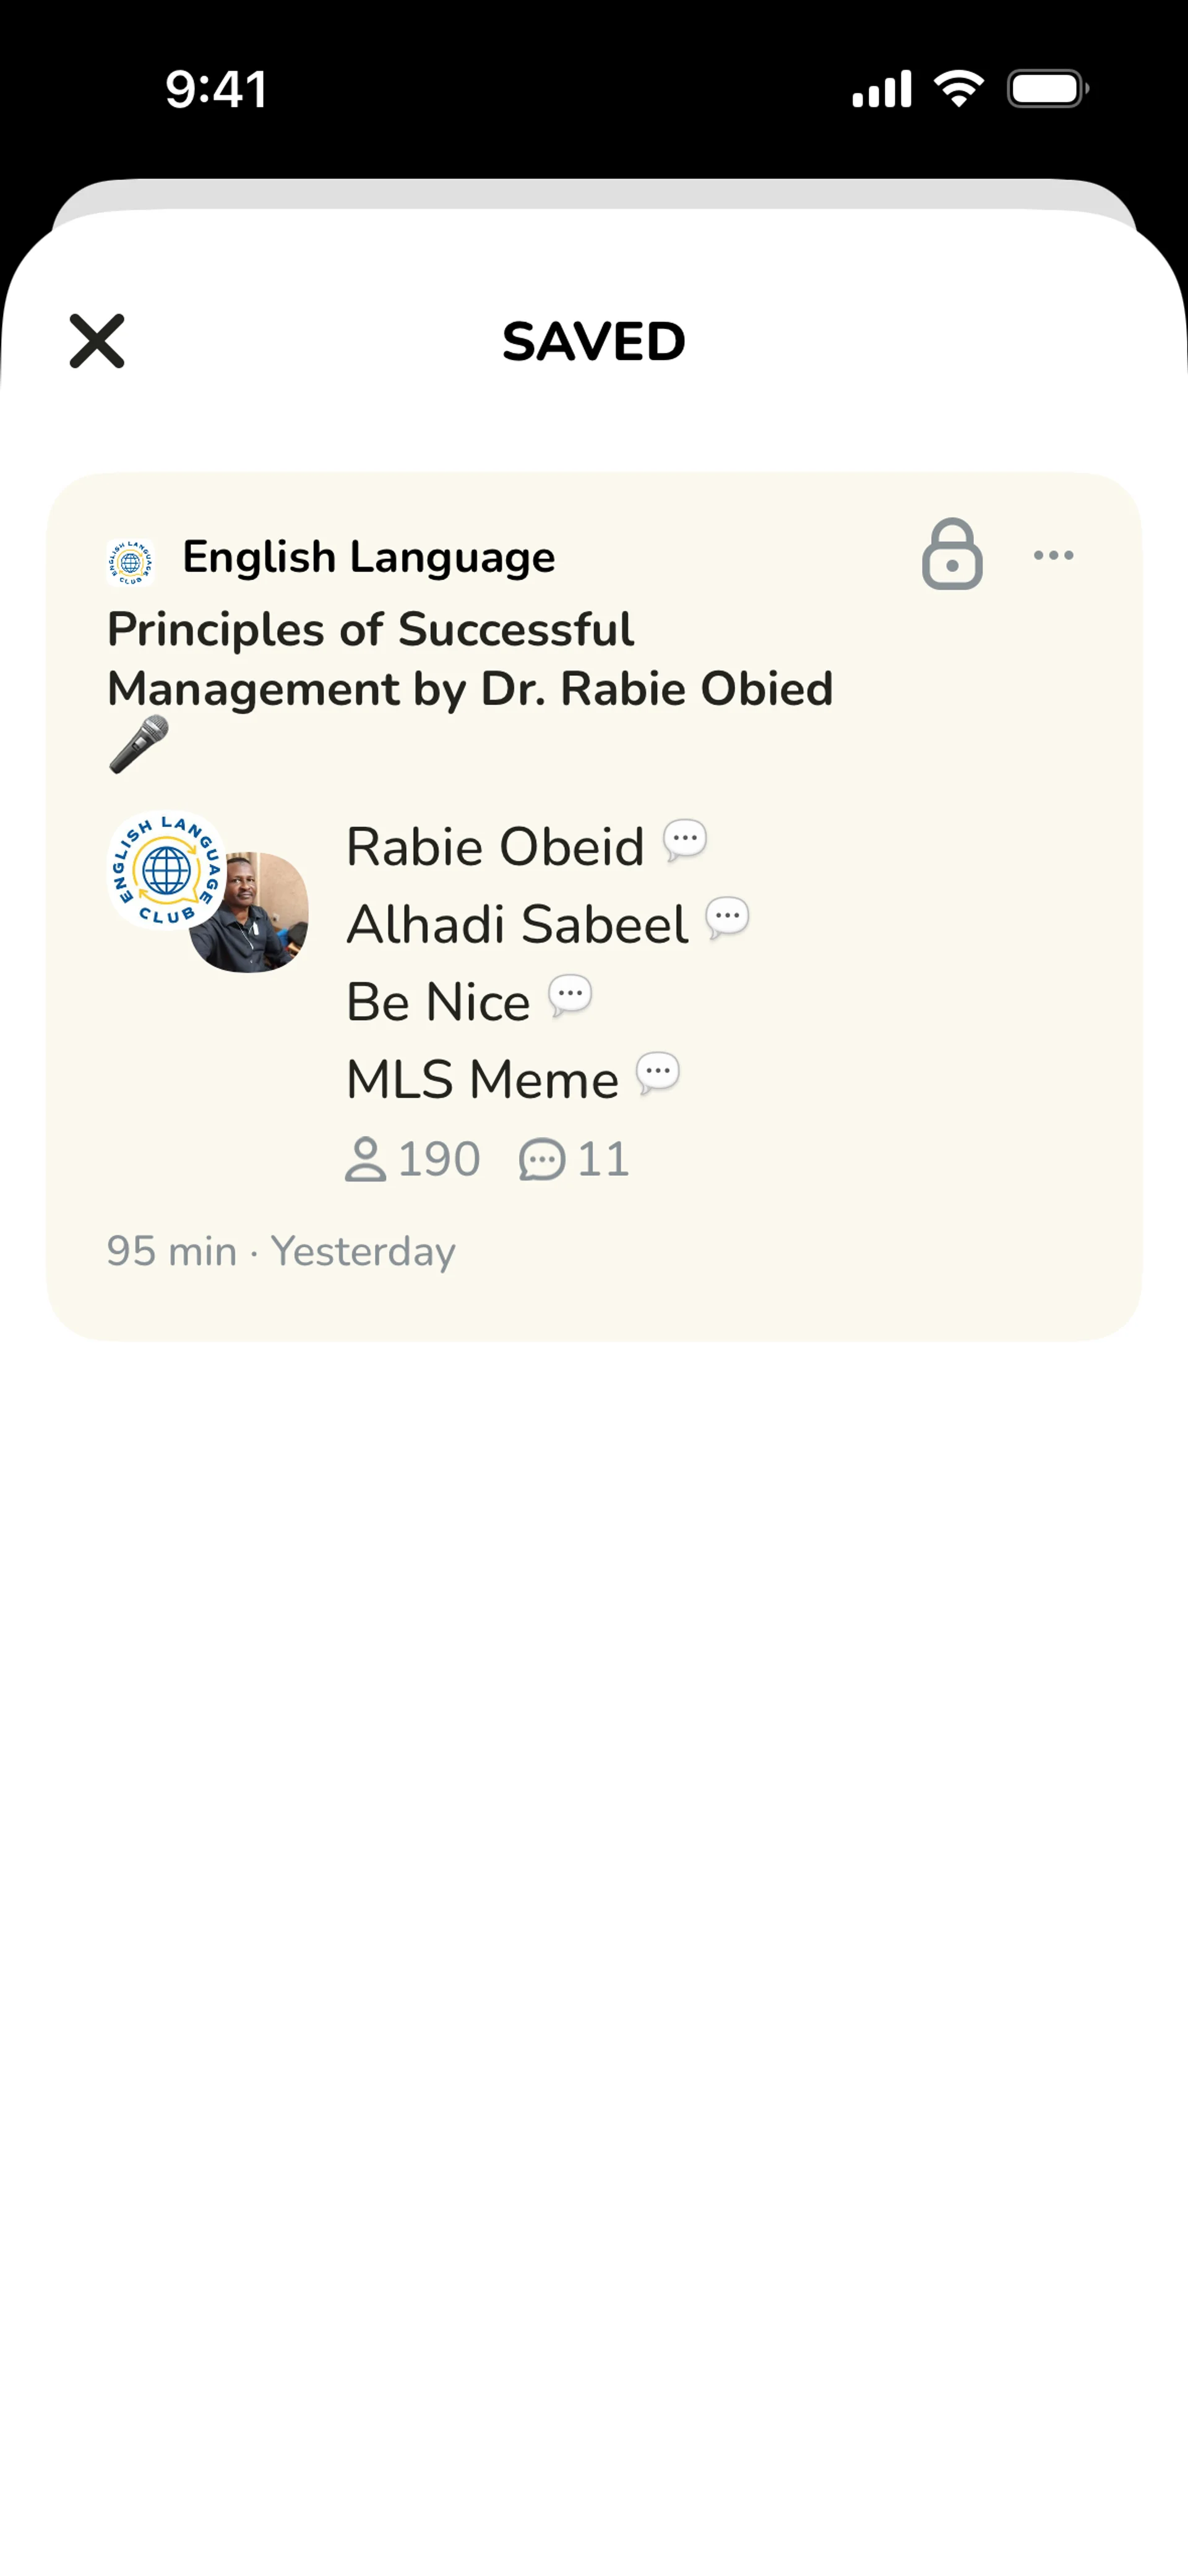1188x2576 pixels.
Task: Select speaker Rabie Obeid
Action: click(x=495, y=847)
